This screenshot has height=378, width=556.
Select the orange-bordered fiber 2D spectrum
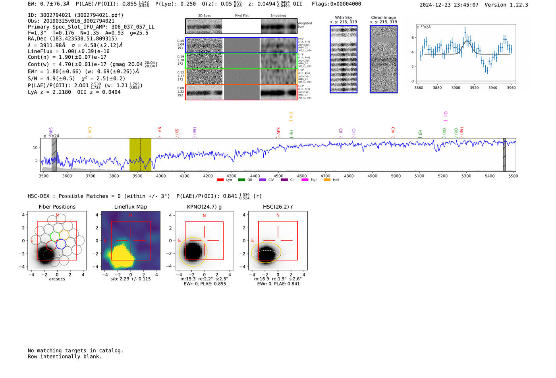tap(241, 77)
